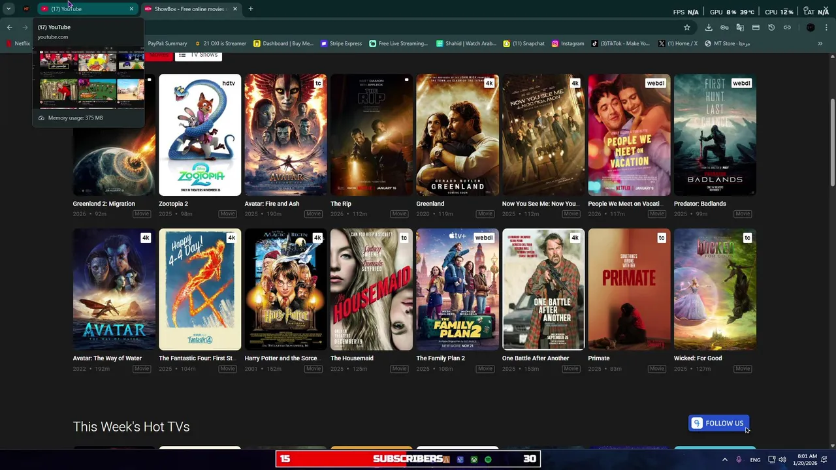
Task: Click the copy link chain icon
Action: point(787,27)
